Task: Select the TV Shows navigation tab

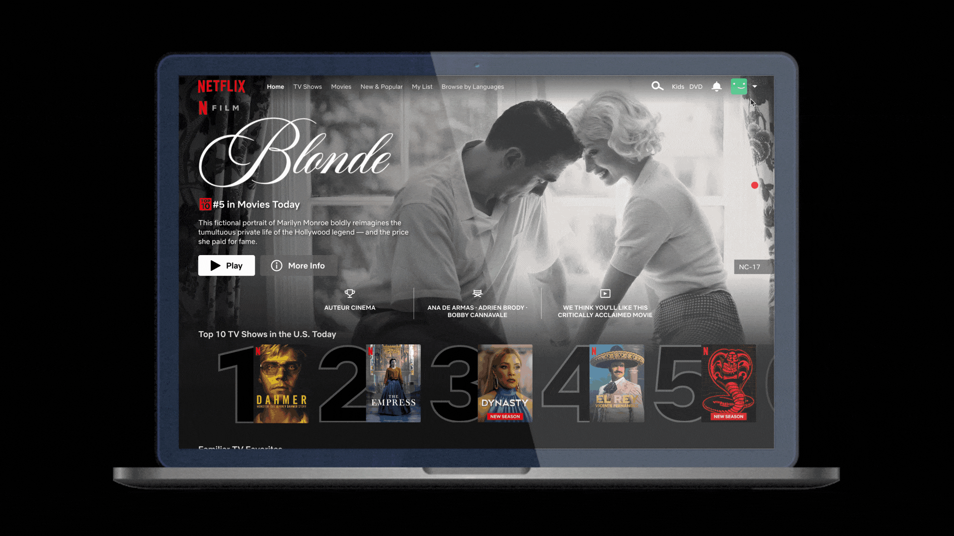Action: [x=307, y=86]
